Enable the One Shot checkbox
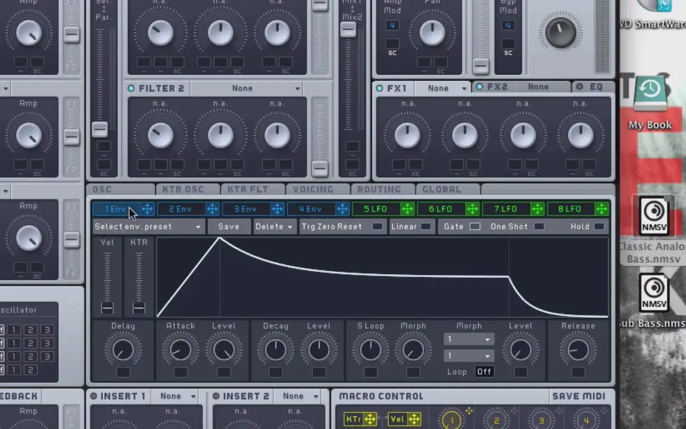The height and width of the screenshot is (429, 686). [539, 227]
